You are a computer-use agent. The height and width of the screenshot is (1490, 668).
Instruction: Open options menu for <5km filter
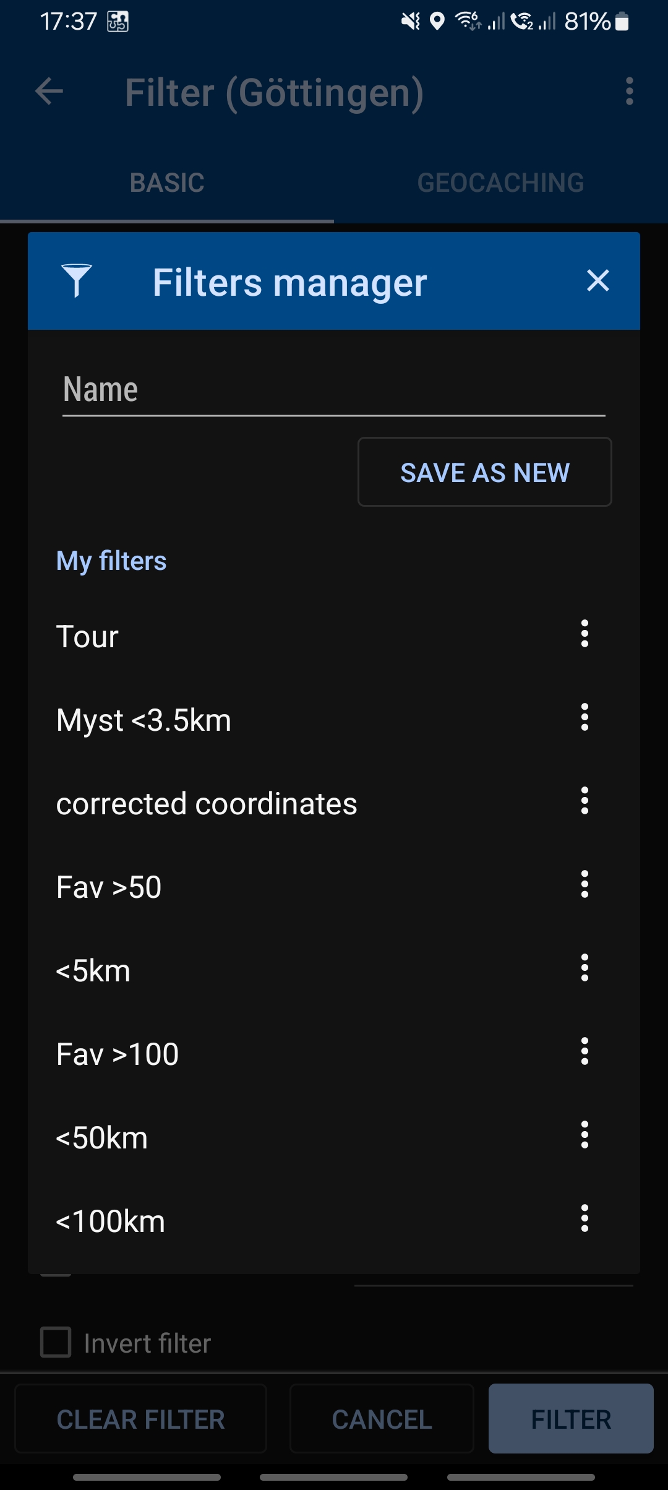coord(584,968)
